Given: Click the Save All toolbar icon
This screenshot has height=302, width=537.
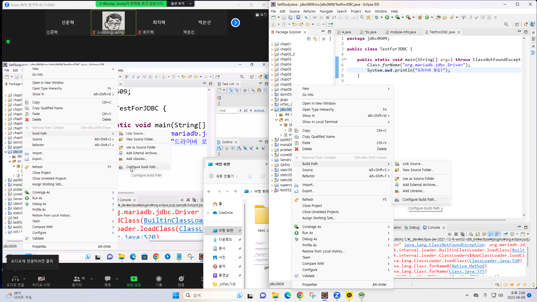Looking at the screenshot, I should pos(290,17).
